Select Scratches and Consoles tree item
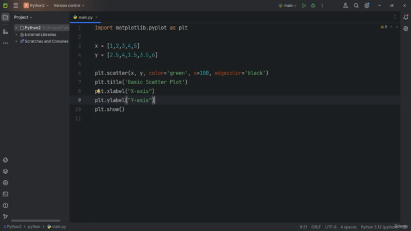411x231 pixels. (x=46, y=41)
